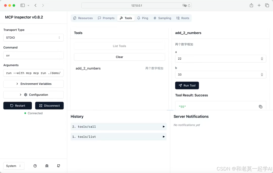Click the Arguments input field

click(33, 73)
